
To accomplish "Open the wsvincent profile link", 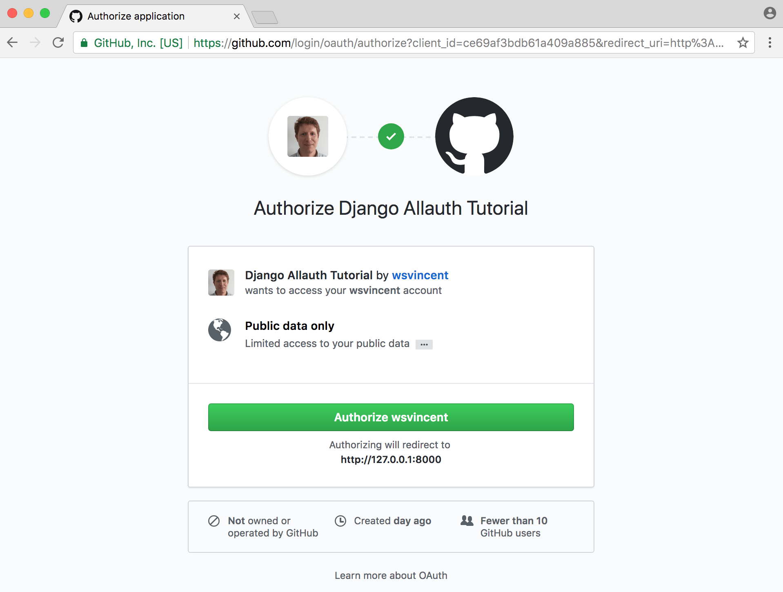I will [420, 275].
